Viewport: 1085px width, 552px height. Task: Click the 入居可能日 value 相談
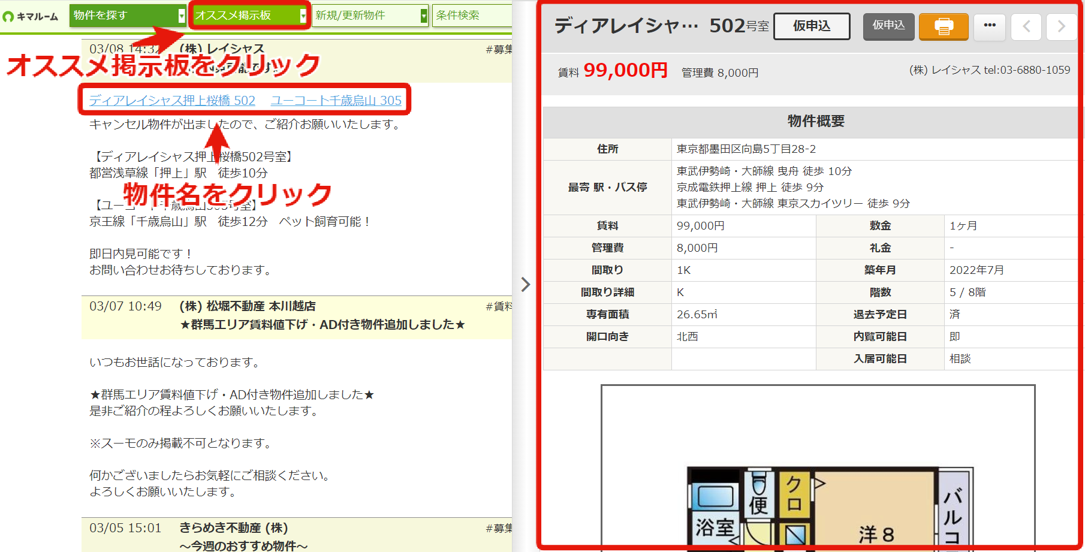[x=960, y=359]
